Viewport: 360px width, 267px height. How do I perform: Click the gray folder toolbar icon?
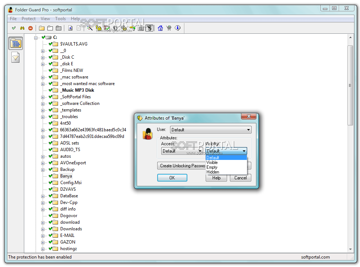coord(58,28)
